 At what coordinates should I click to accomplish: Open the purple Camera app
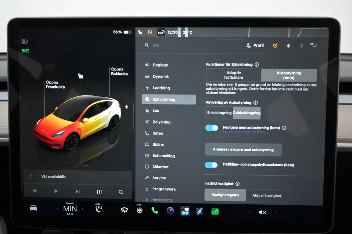(x=170, y=211)
